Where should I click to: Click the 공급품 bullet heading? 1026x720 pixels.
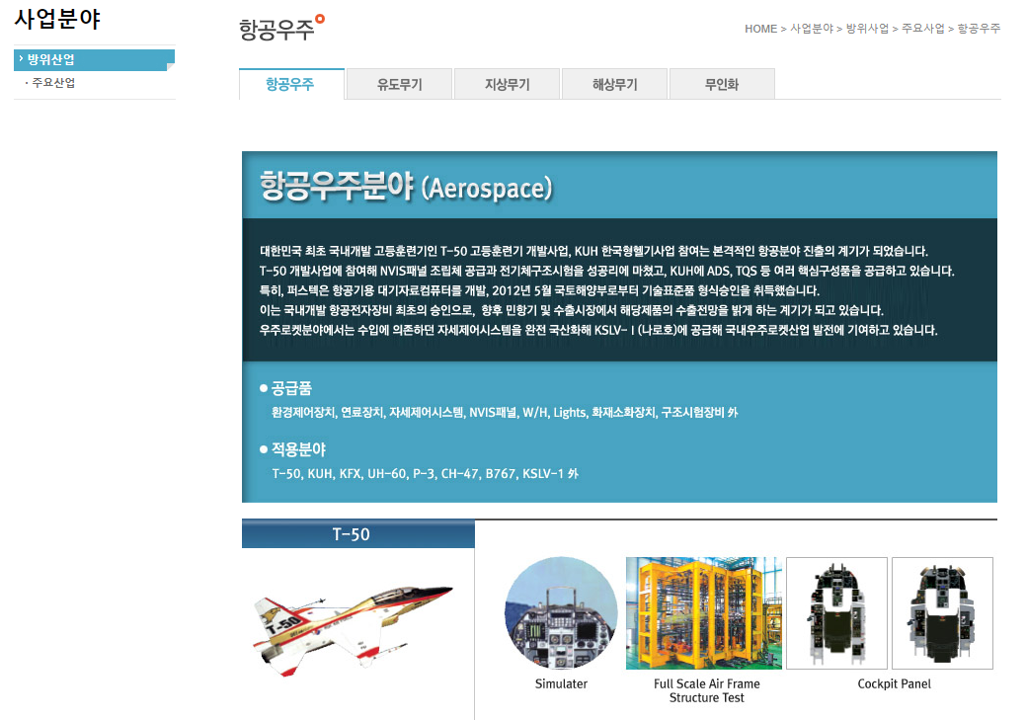(291, 388)
